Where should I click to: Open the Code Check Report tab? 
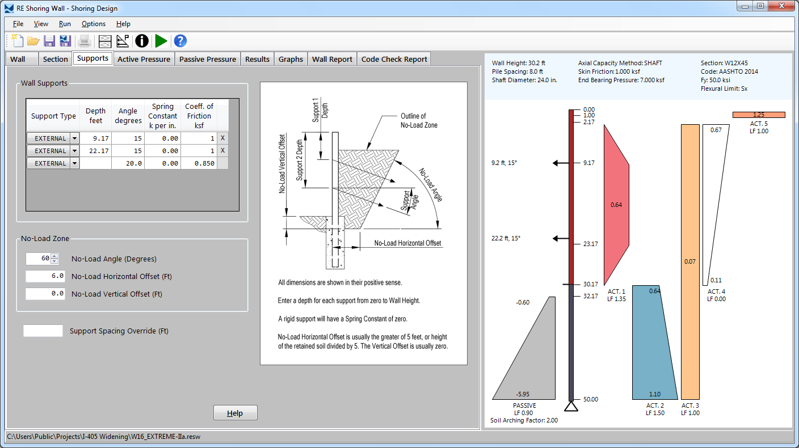[394, 59]
